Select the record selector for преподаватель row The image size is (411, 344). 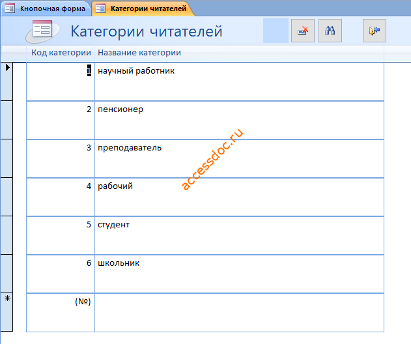7,158
